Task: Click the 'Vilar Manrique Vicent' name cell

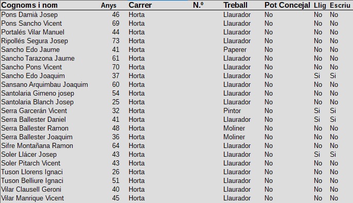Action: click(32, 198)
